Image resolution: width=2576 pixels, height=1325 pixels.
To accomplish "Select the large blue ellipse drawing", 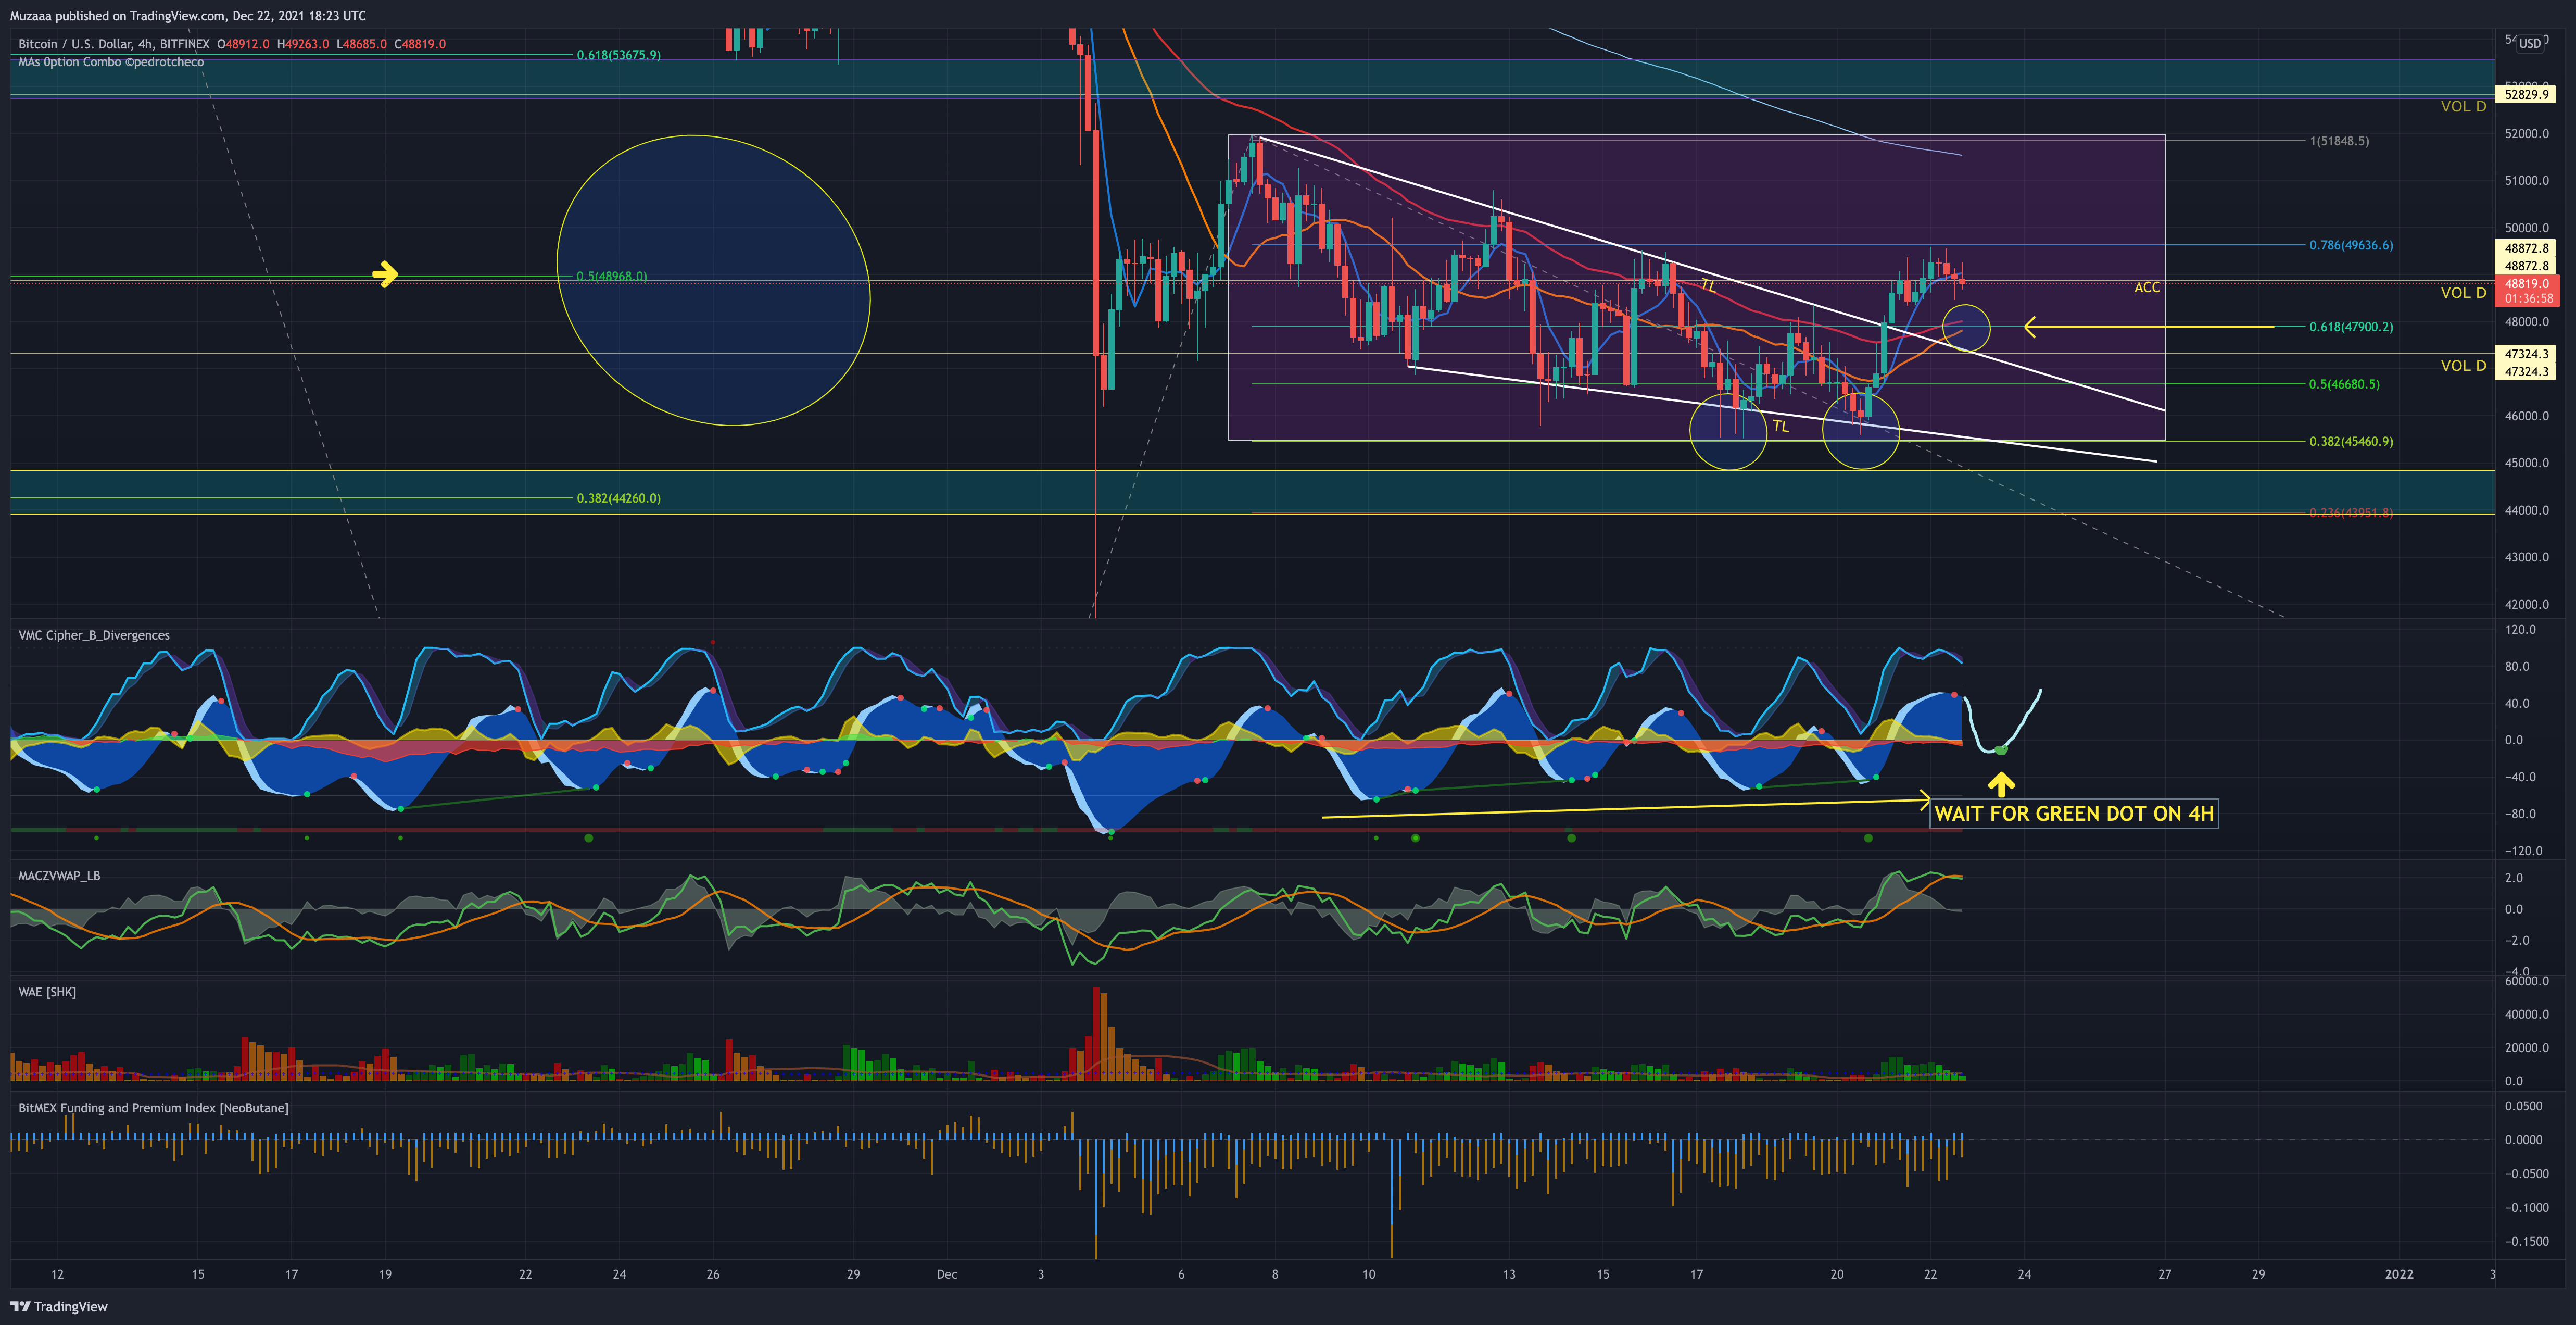I will (x=713, y=280).
